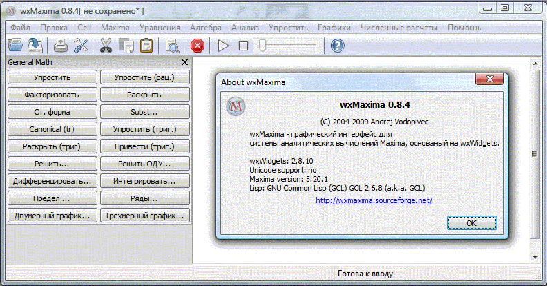Click the vertical scrollbar of worksheet
The image size is (547, 286).
click(x=535, y=155)
